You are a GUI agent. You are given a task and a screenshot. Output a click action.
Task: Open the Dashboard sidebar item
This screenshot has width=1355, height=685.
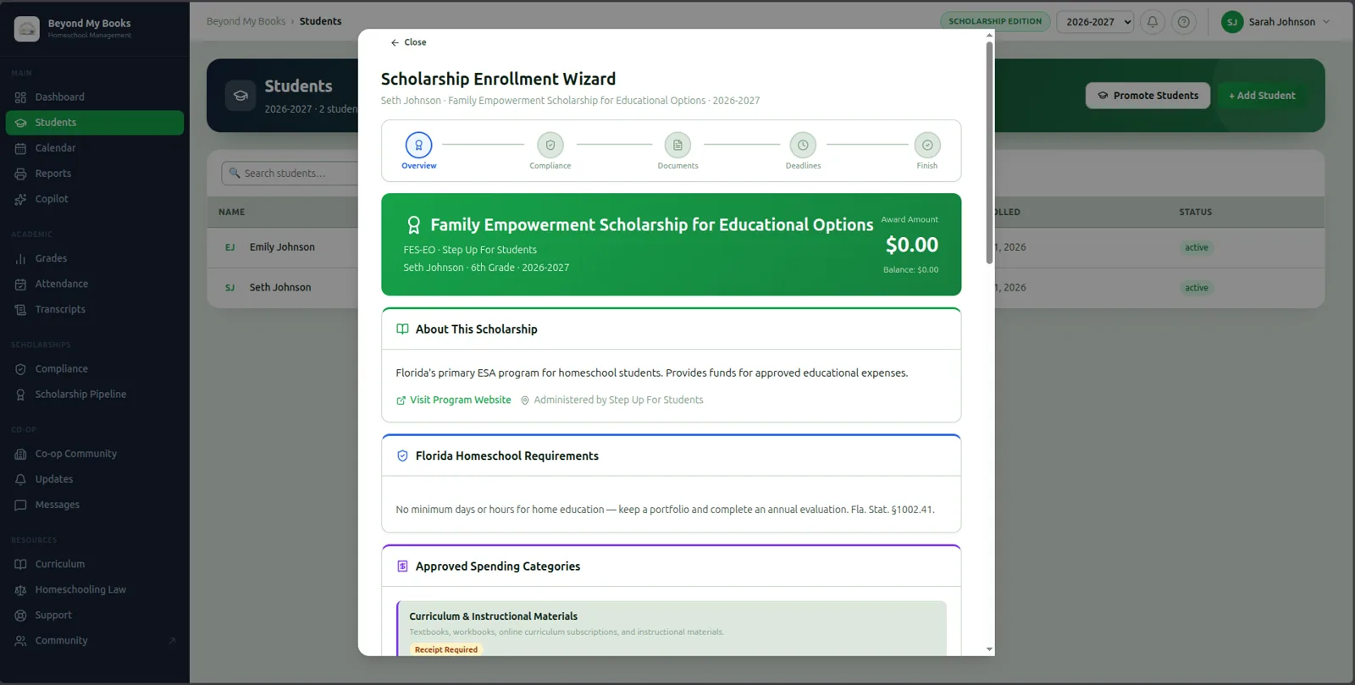(x=95, y=97)
